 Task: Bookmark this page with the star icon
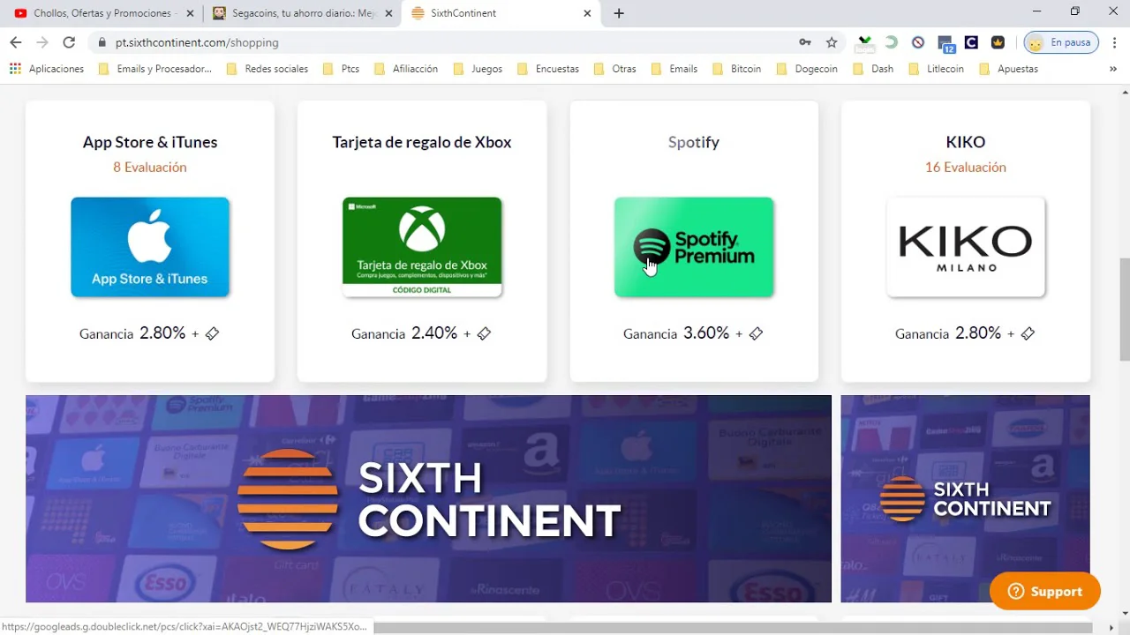[x=832, y=42]
